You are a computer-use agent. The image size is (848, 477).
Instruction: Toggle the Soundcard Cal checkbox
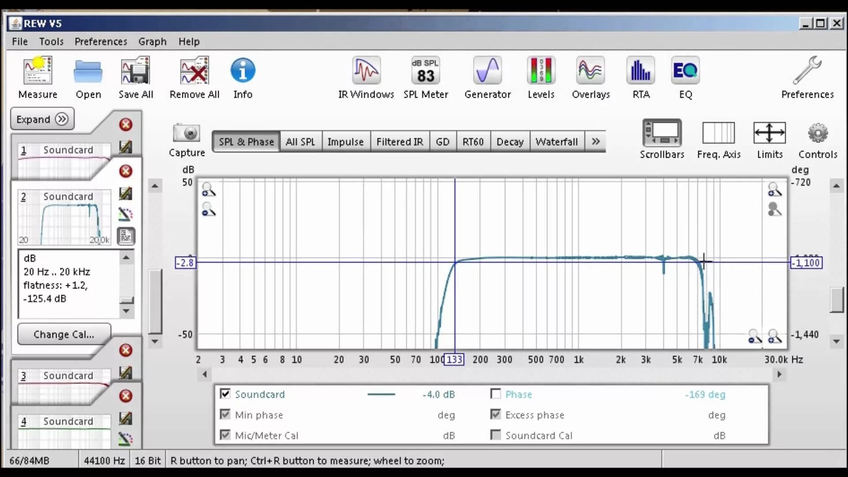coord(496,435)
